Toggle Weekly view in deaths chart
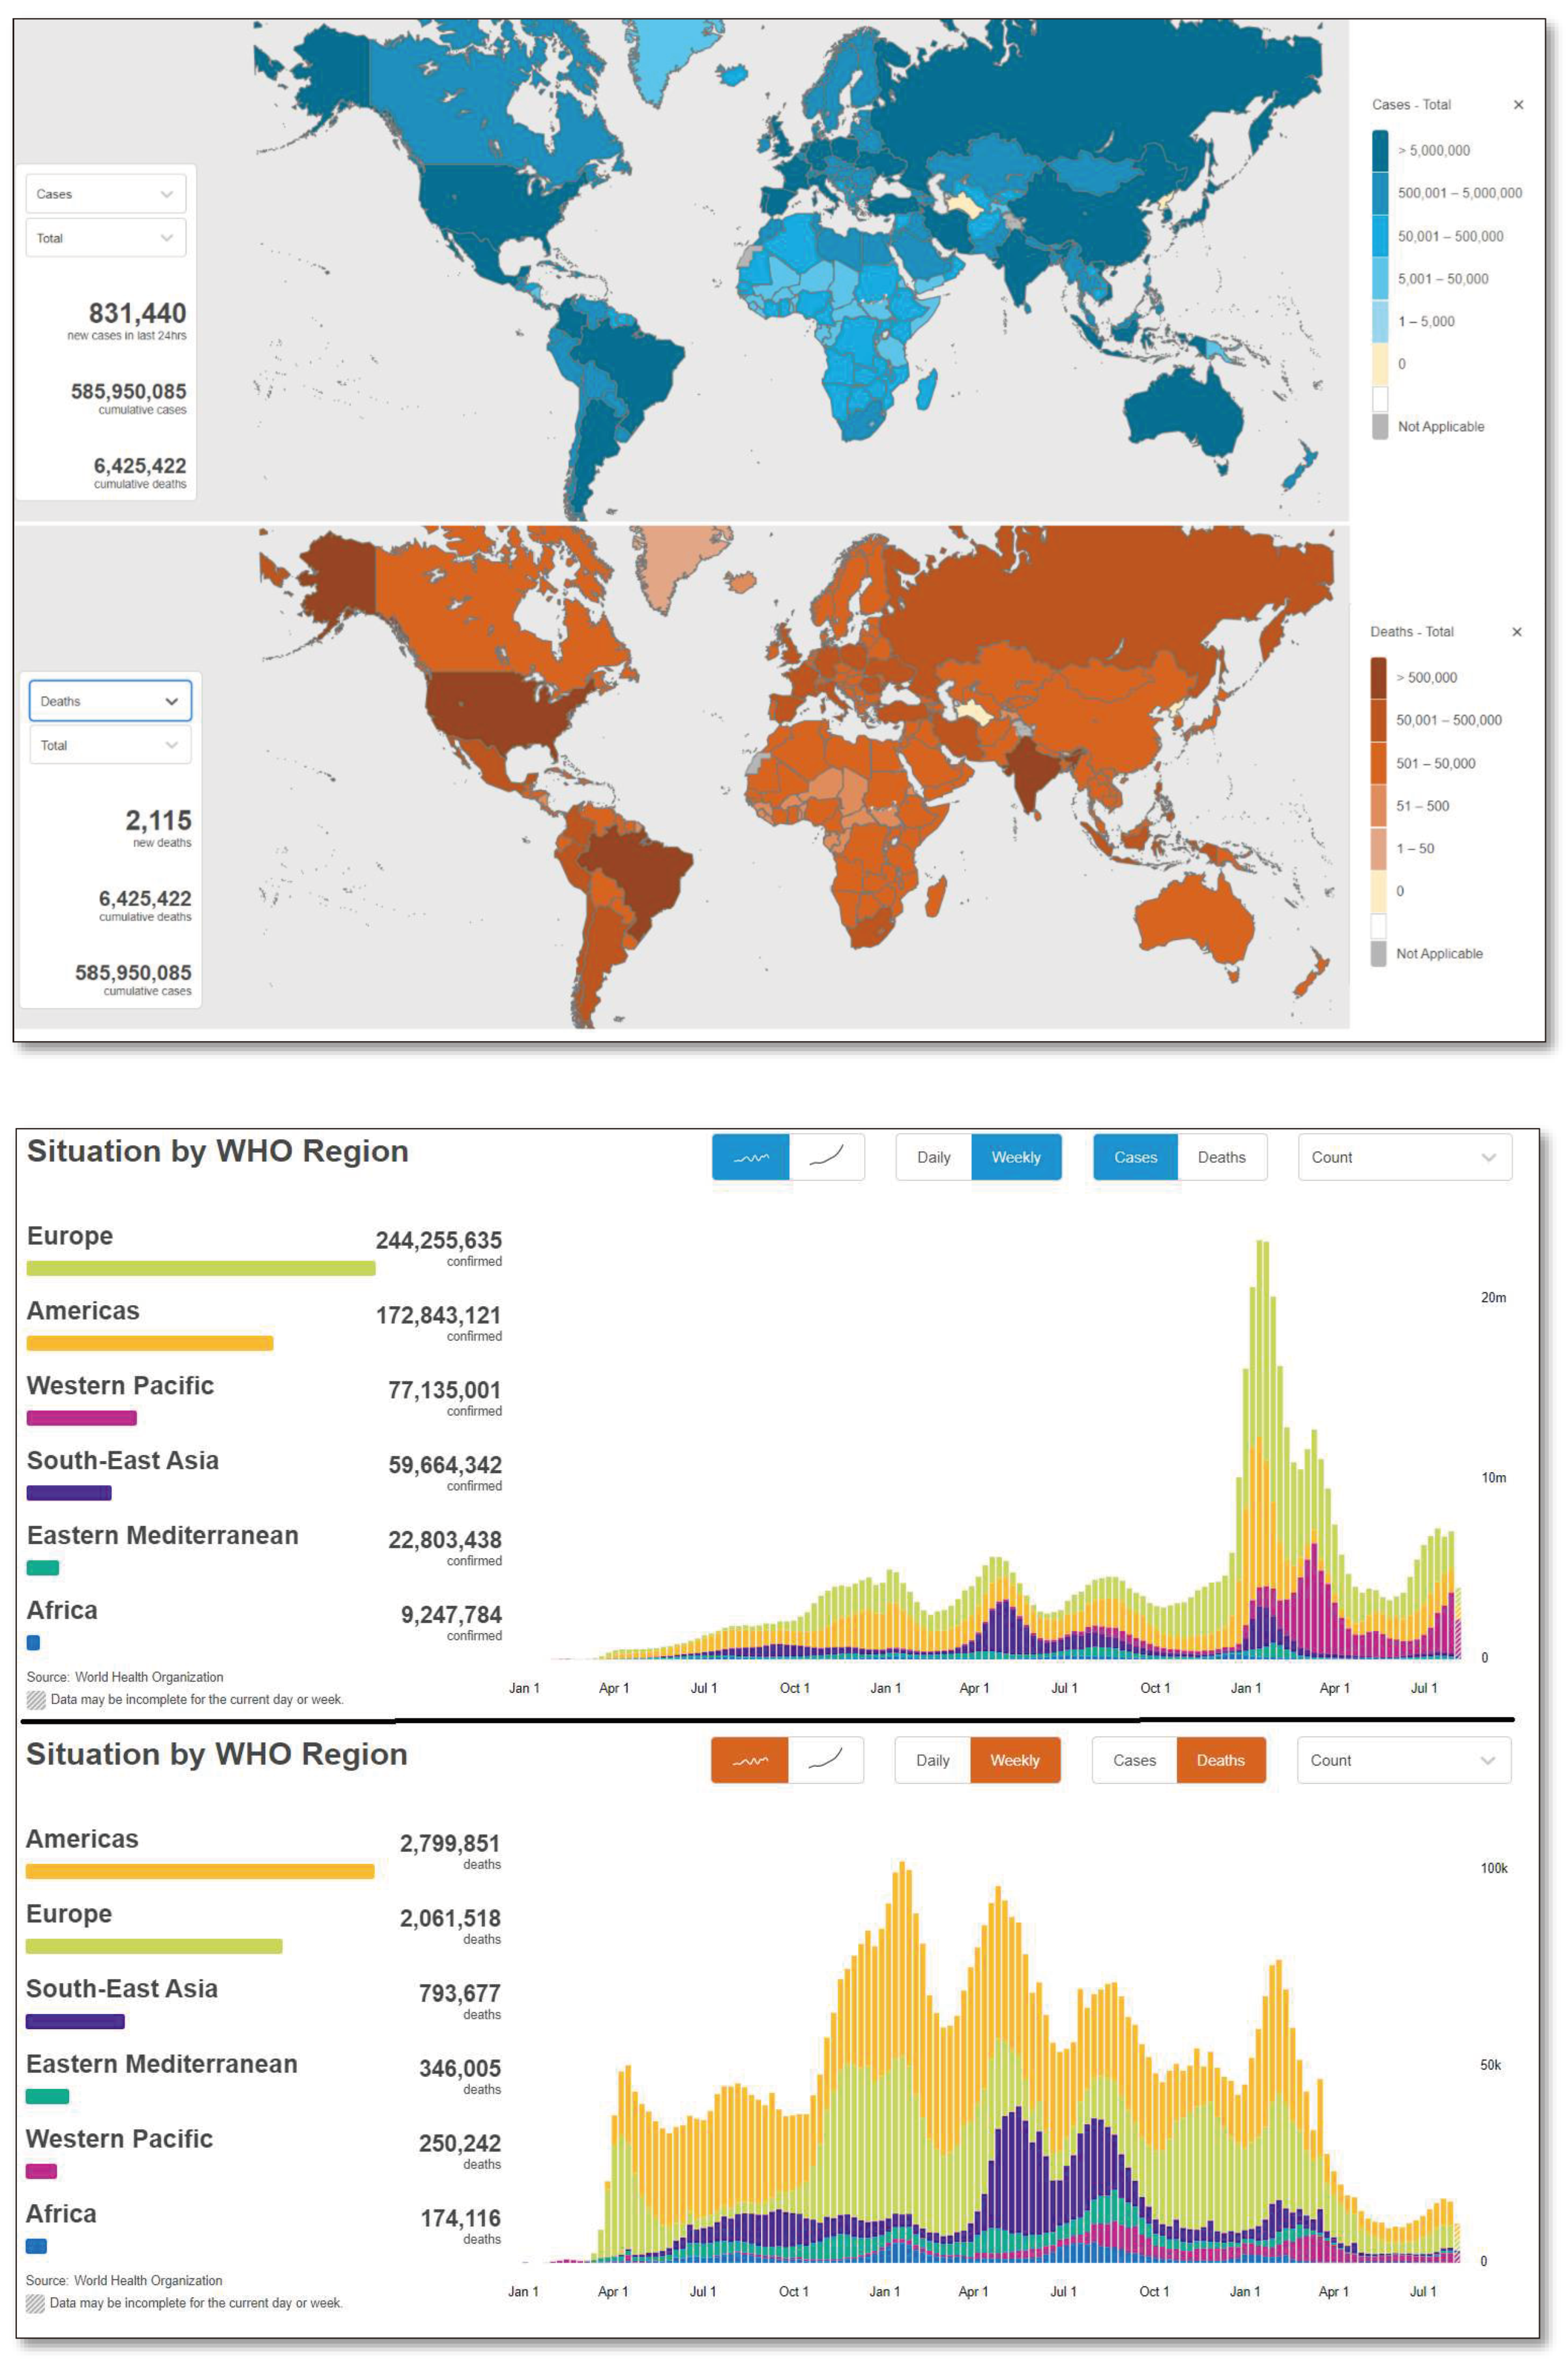Image resolution: width=1568 pixels, height=2366 pixels. [1014, 1761]
